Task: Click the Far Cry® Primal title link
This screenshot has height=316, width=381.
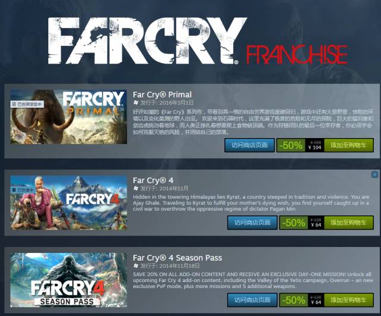Action: (162, 95)
